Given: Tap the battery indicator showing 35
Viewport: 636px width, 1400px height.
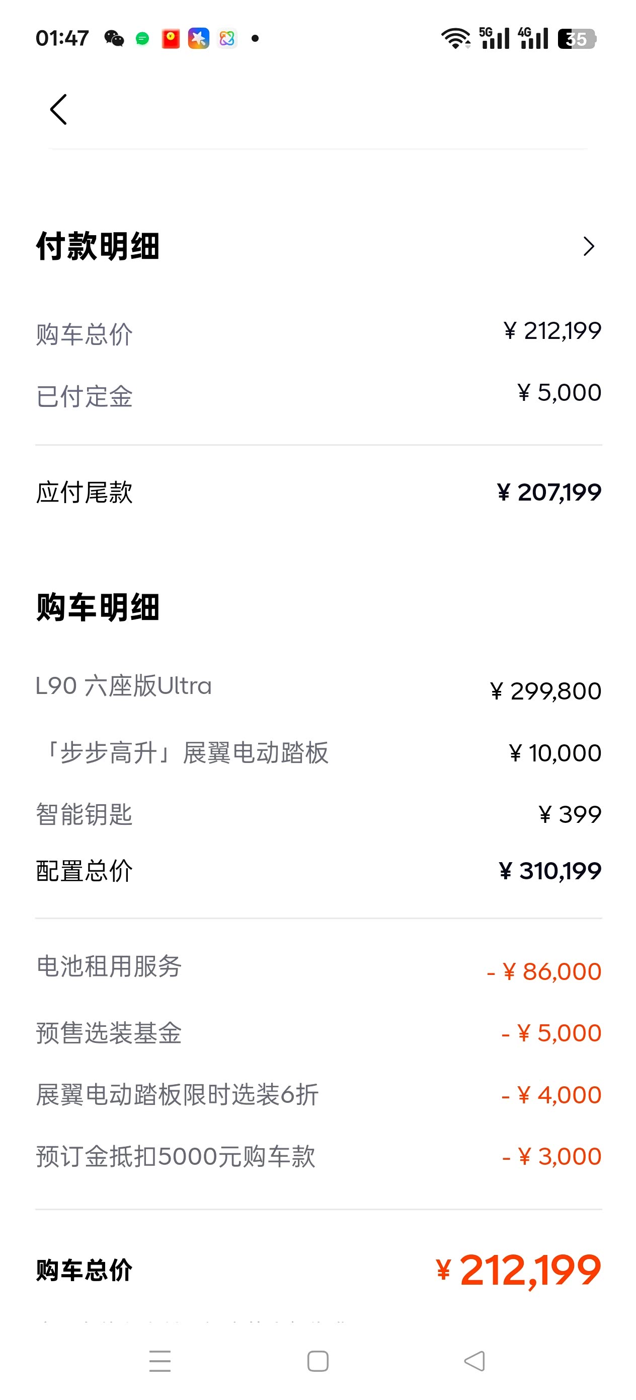Looking at the screenshot, I should (x=577, y=39).
